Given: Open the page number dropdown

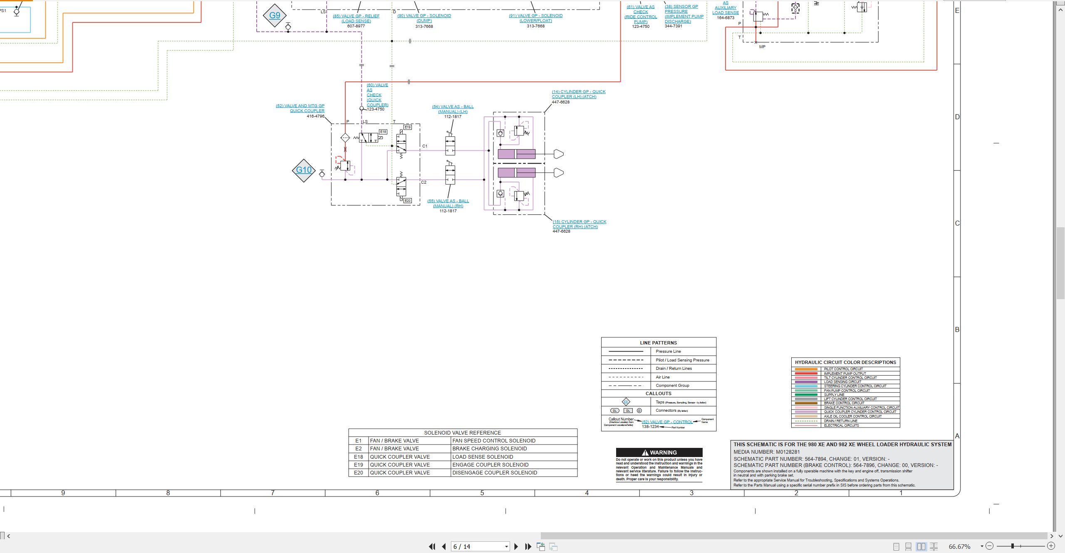Looking at the screenshot, I should coord(506,547).
